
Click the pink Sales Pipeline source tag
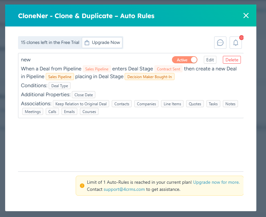point(97,69)
